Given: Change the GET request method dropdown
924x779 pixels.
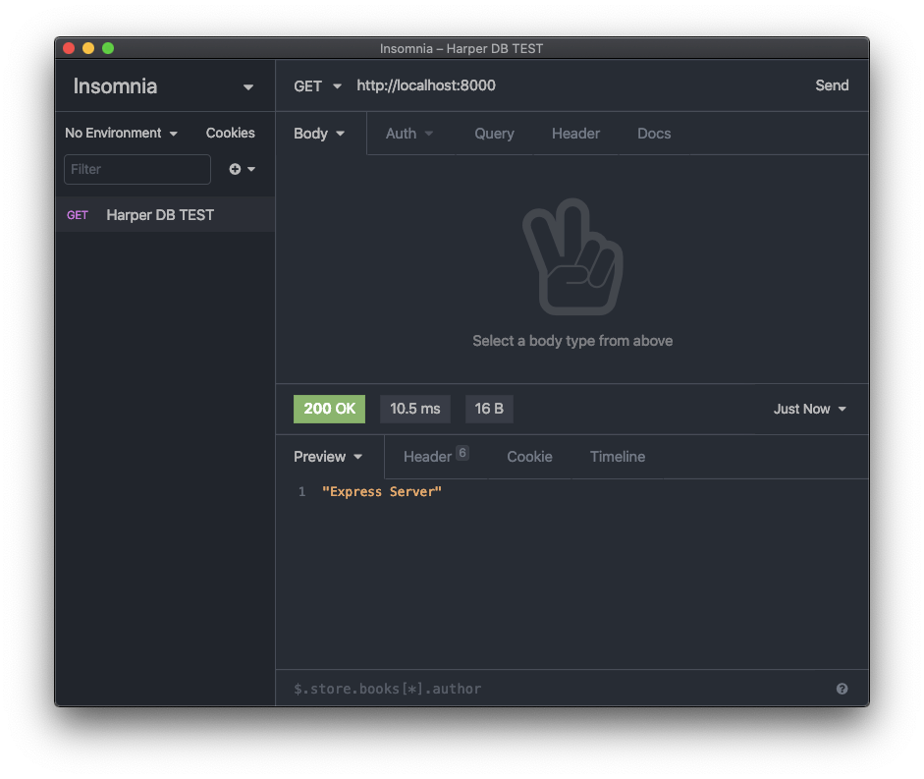Looking at the screenshot, I should coord(317,86).
